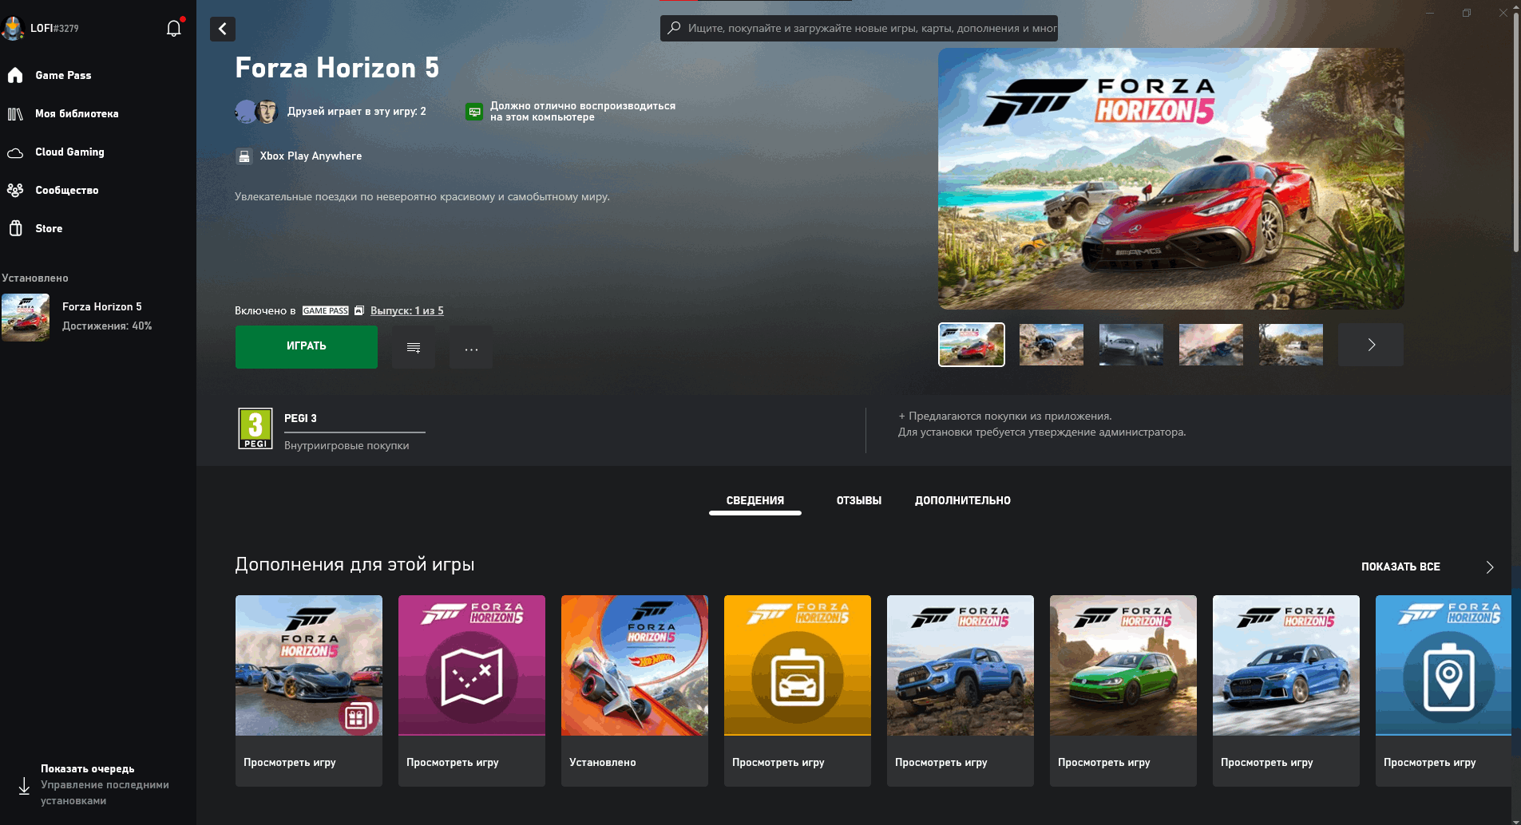Click the edition selector icon by Выпуск
Viewport: 1521px width, 825px height.
(359, 310)
